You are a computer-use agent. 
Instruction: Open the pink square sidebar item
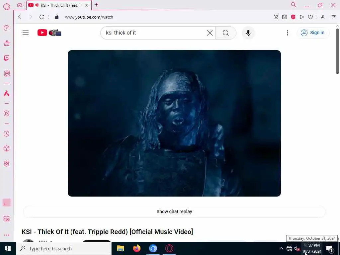tap(7, 203)
